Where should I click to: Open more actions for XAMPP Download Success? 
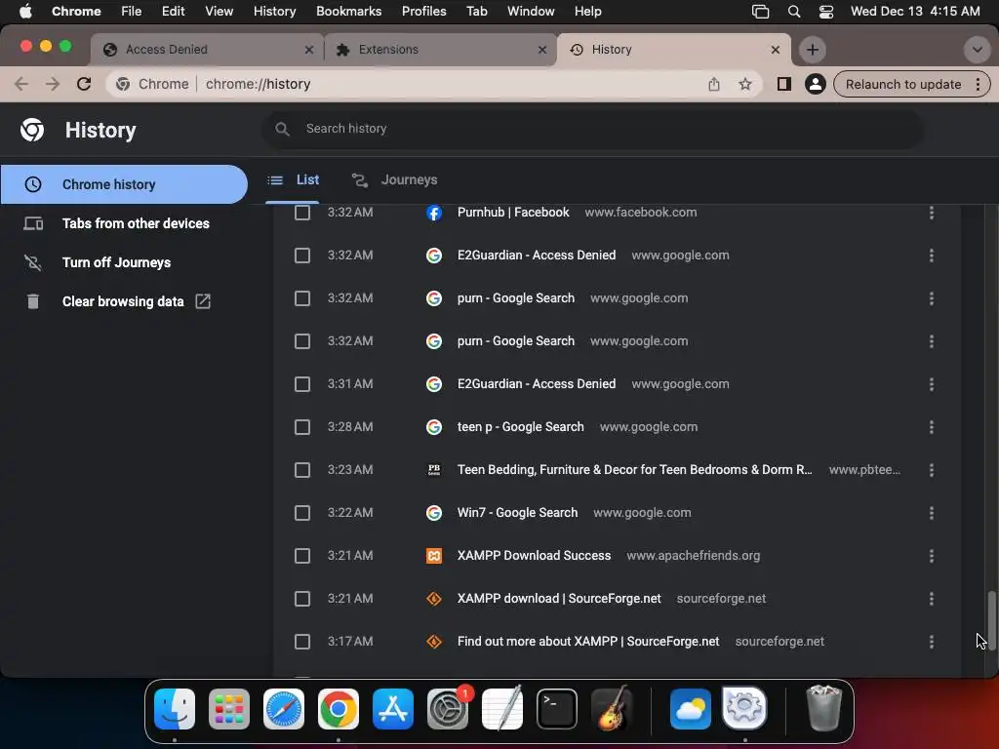click(932, 556)
